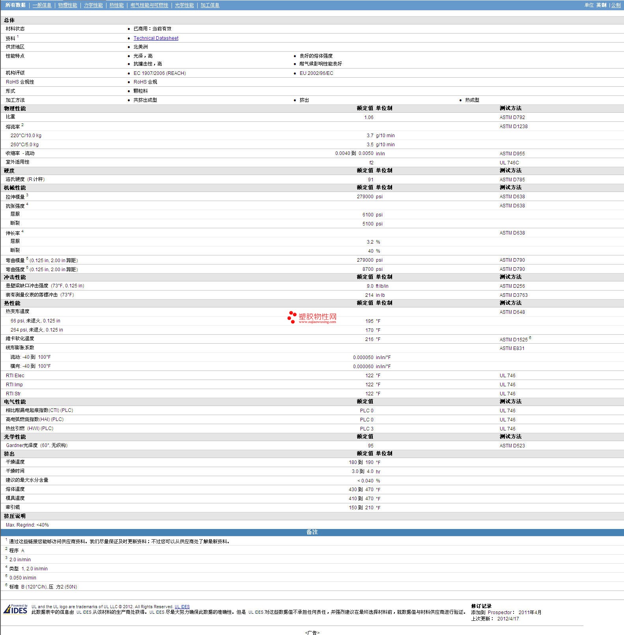Click the PLC 3 hot-wire ignition value

pyautogui.click(x=366, y=429)
